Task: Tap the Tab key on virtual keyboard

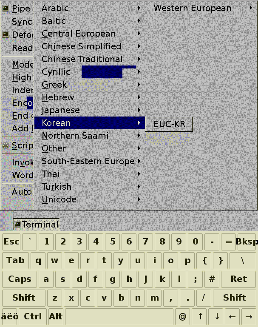Action: pos(15,261)
